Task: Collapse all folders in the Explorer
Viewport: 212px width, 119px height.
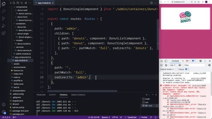Action: [26, 3]
